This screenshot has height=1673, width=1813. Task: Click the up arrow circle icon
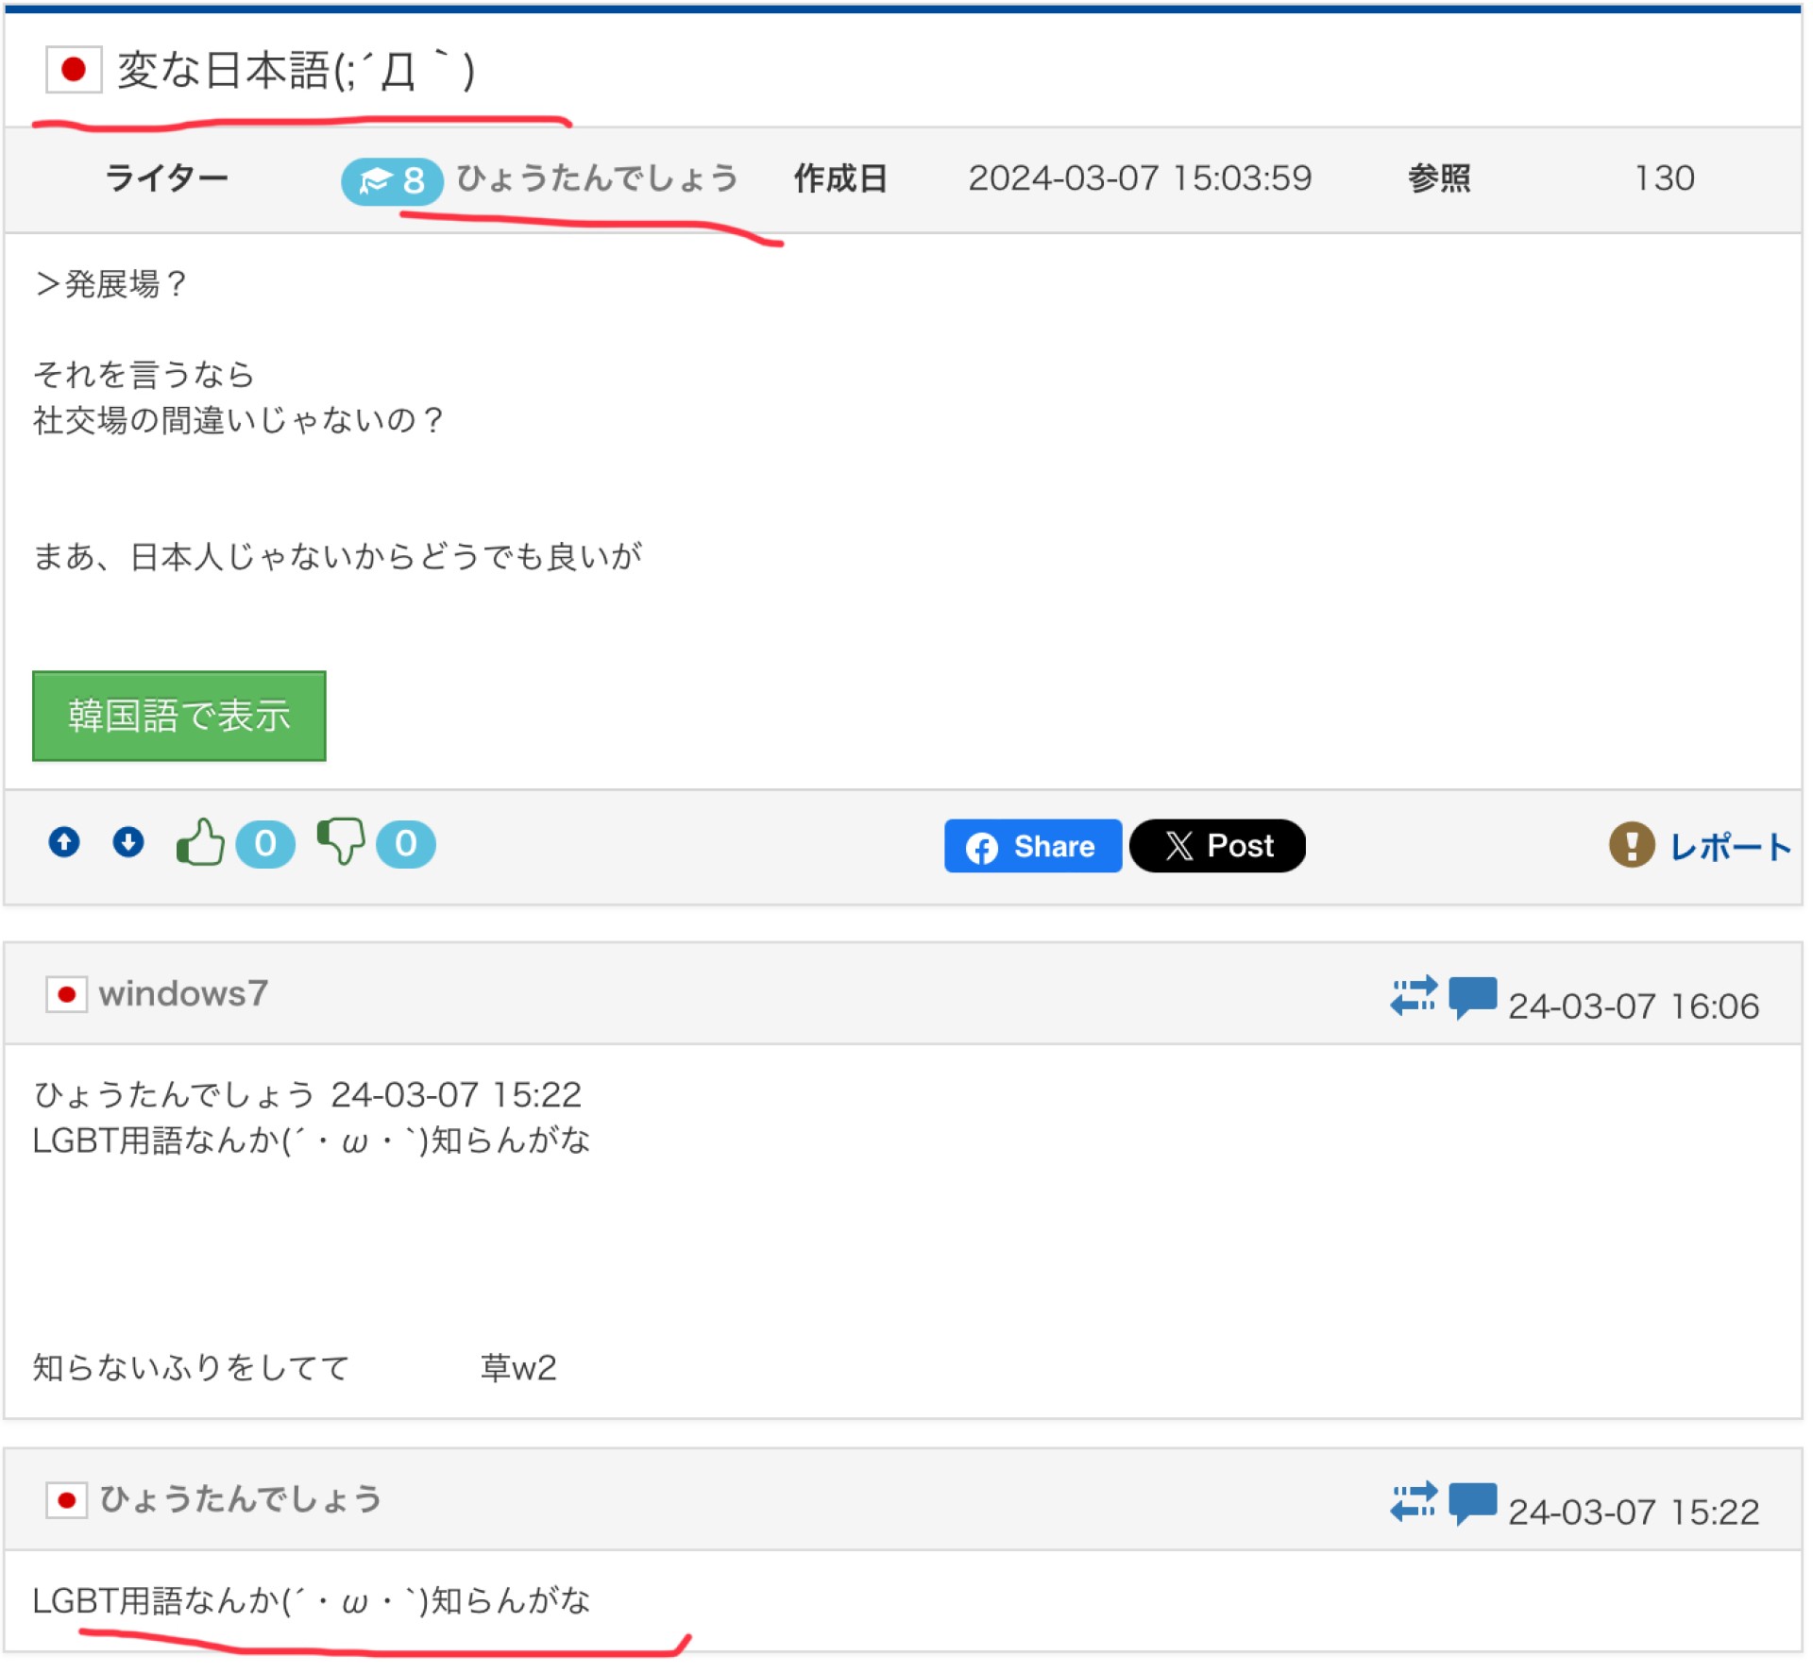point(64,842)
